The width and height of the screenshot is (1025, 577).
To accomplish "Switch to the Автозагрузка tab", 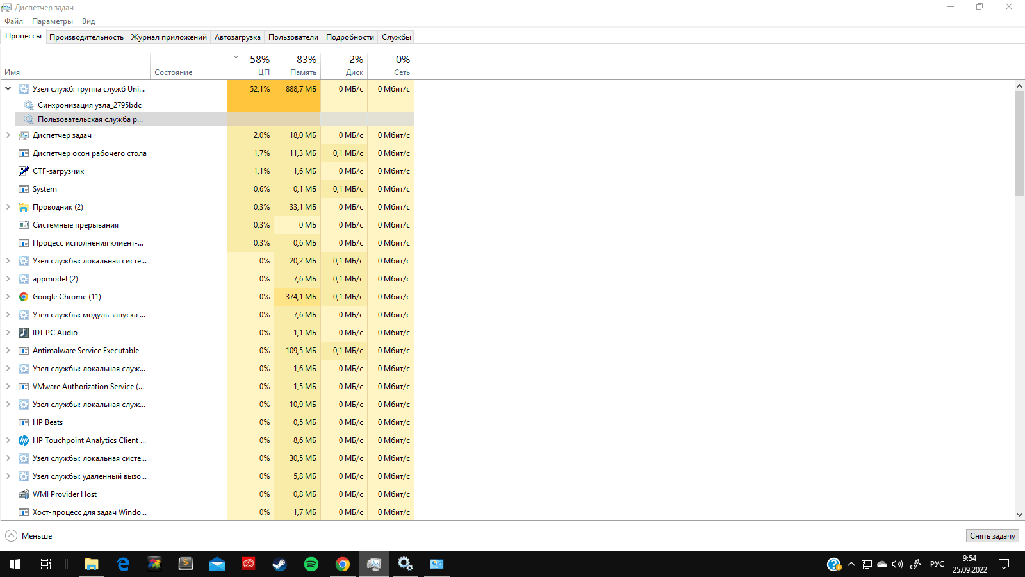I will click(x=238, y=37).
